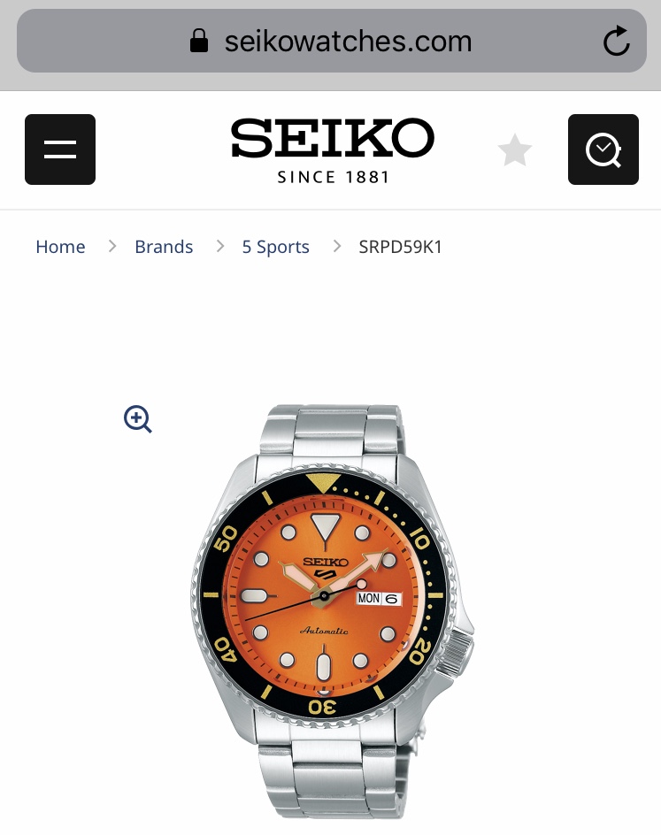Click the magnifying zoom-in icon
The image size is (661, 835).
click(x=138, y=419)
